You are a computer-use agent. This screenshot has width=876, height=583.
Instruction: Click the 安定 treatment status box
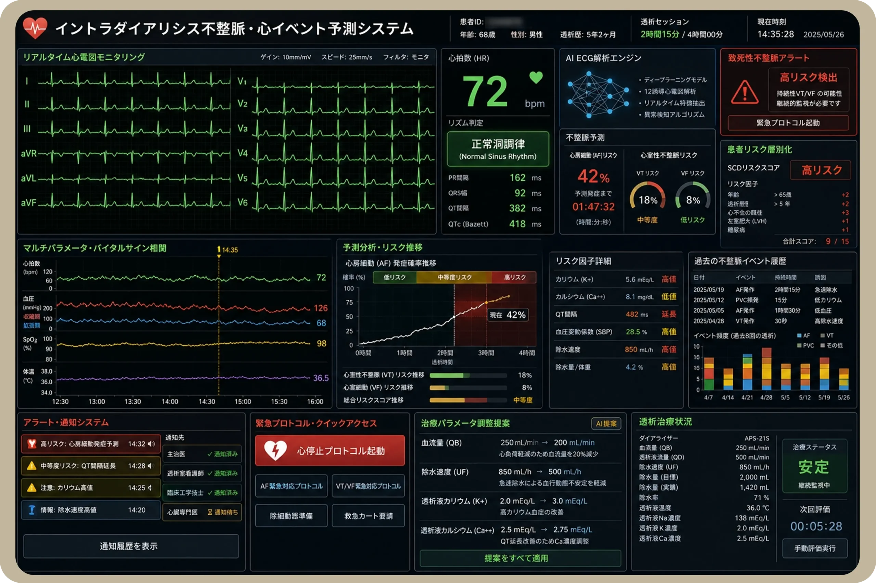tap(815, 466)
